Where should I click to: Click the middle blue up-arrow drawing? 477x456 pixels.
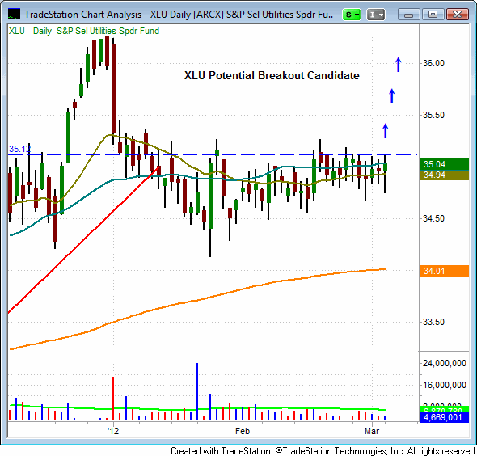pyautogui.click(x=392, y=96)
